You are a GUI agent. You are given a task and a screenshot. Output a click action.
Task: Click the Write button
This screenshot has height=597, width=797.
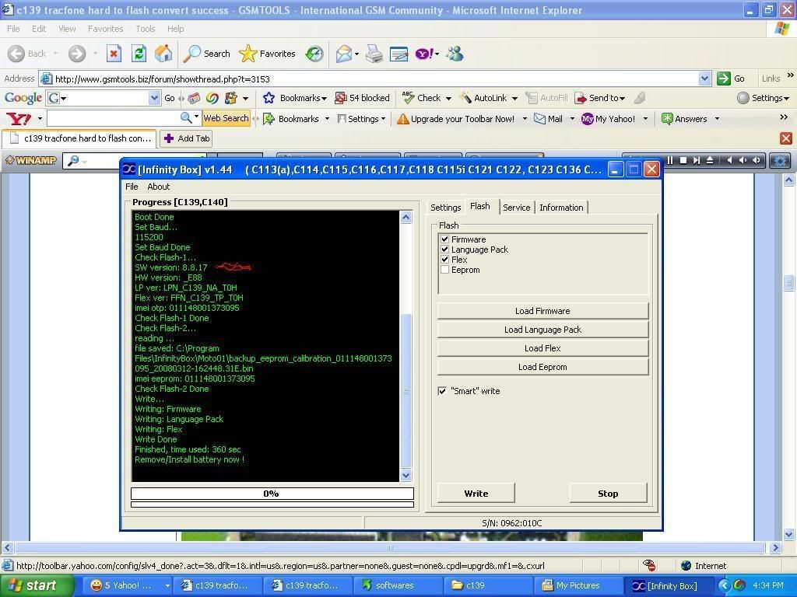click(x=476, y=493)
